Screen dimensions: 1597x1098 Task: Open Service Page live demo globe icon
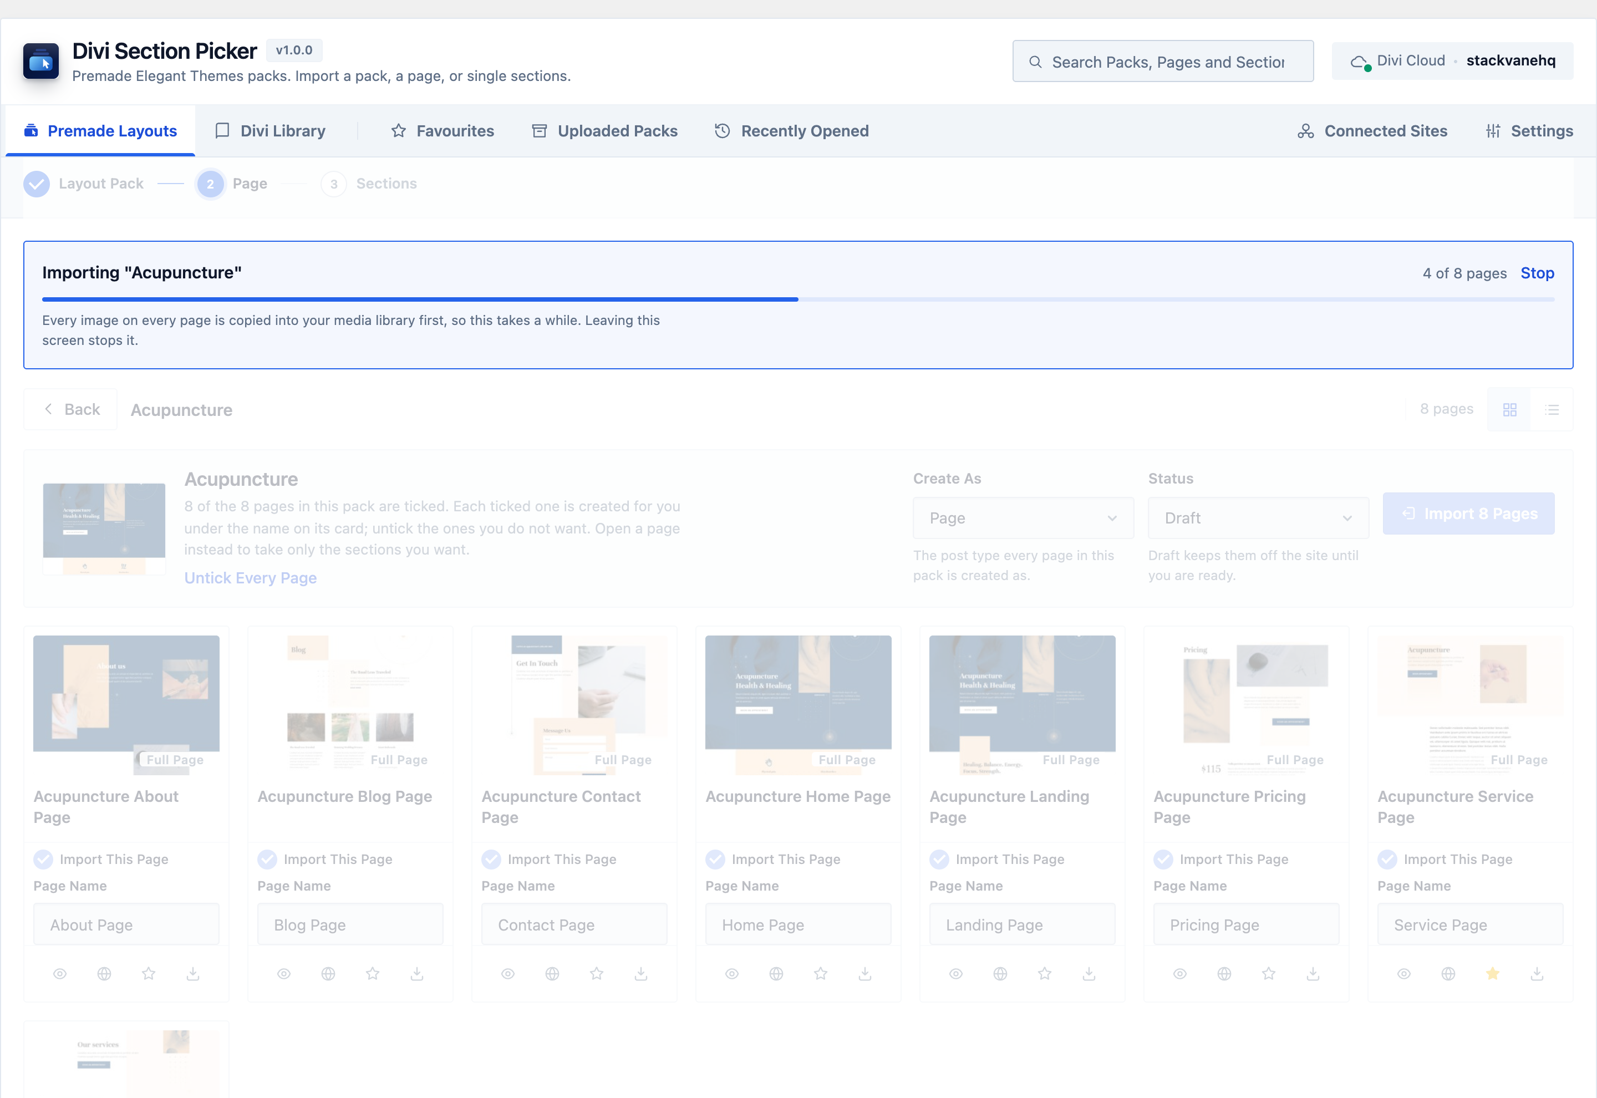click(x=1448, y=973)
